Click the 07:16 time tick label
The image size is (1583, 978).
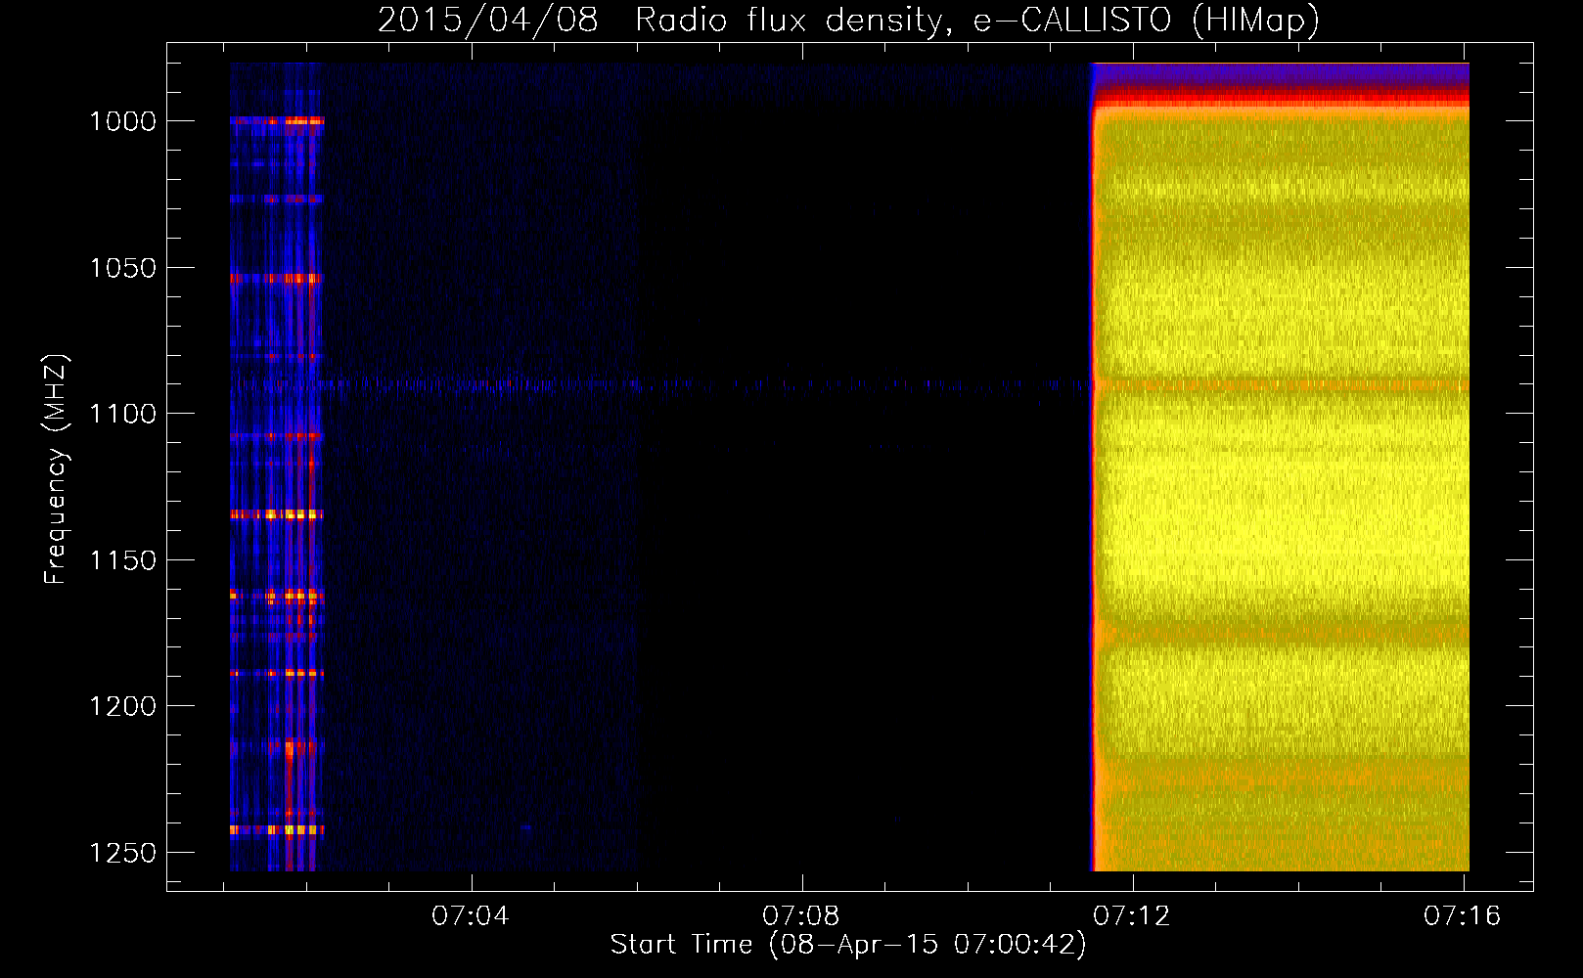(1463, 916)
